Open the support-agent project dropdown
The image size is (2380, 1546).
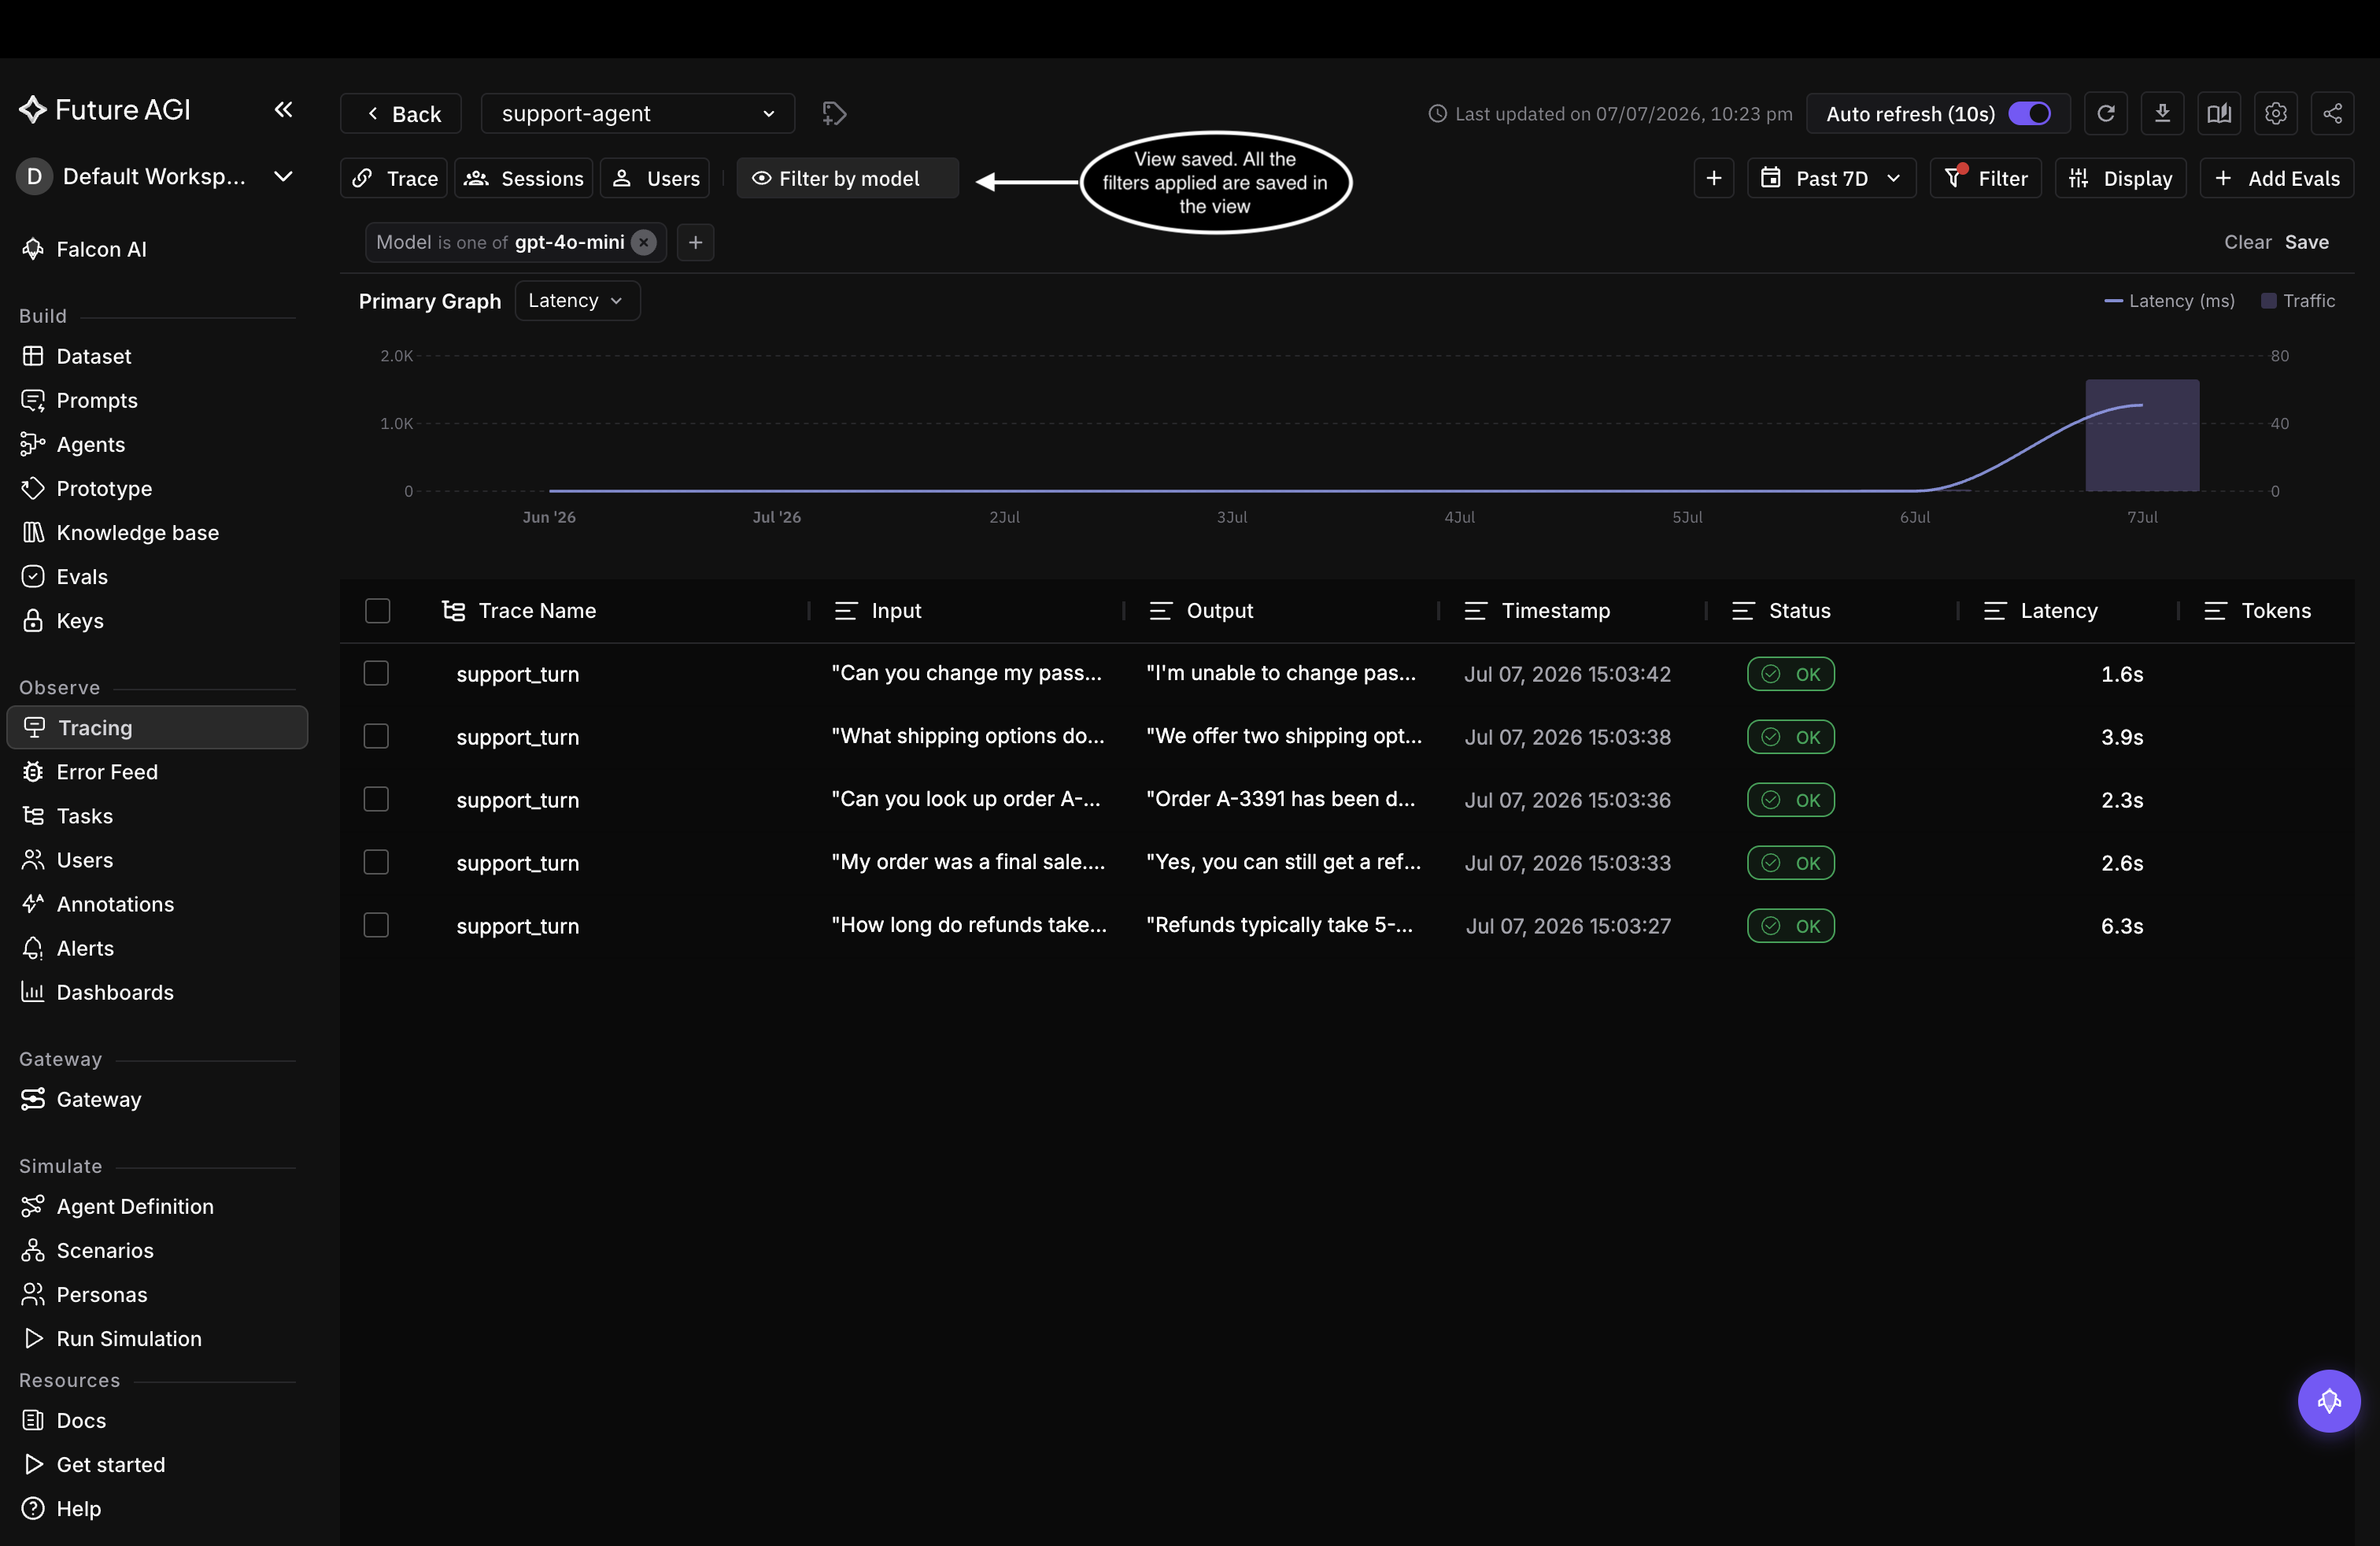(x=638, y=113)
